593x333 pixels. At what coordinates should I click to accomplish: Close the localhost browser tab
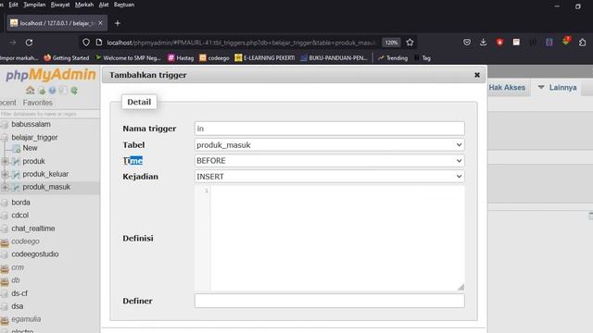click(x=100, y=23)
